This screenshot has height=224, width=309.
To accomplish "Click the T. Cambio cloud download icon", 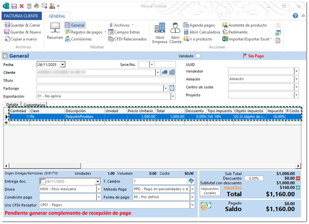I will (191, 181).
